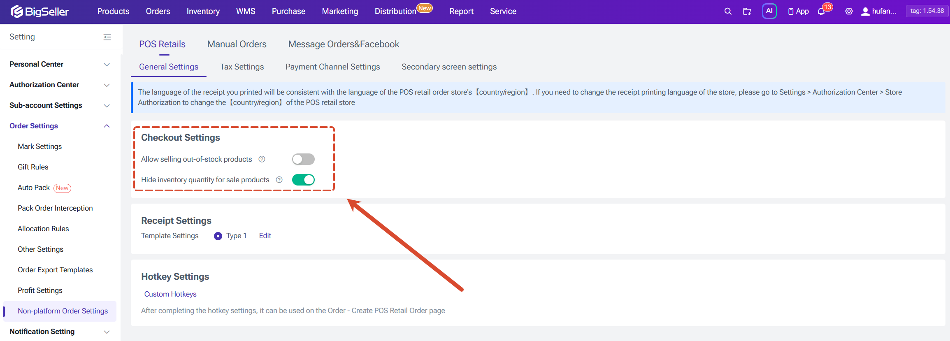
Task: Click the search magnifier icon in top bar
Action: pos(728,12)
